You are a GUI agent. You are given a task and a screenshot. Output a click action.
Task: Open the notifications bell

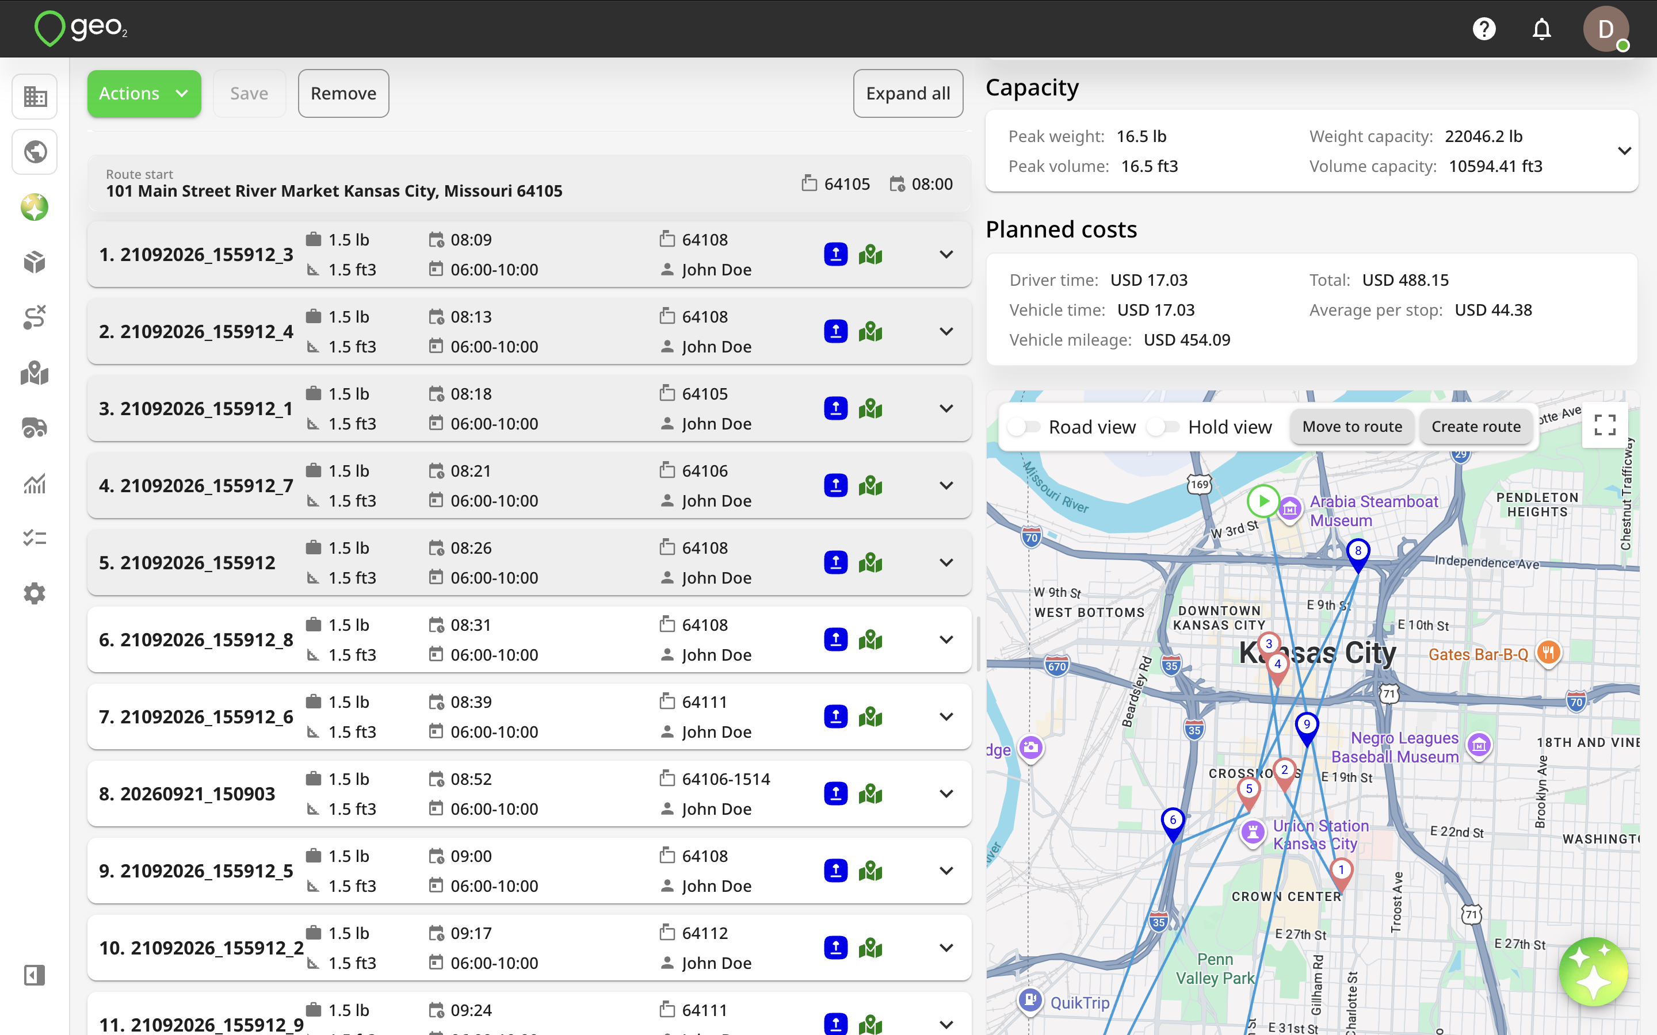[x=1541, y=29]
